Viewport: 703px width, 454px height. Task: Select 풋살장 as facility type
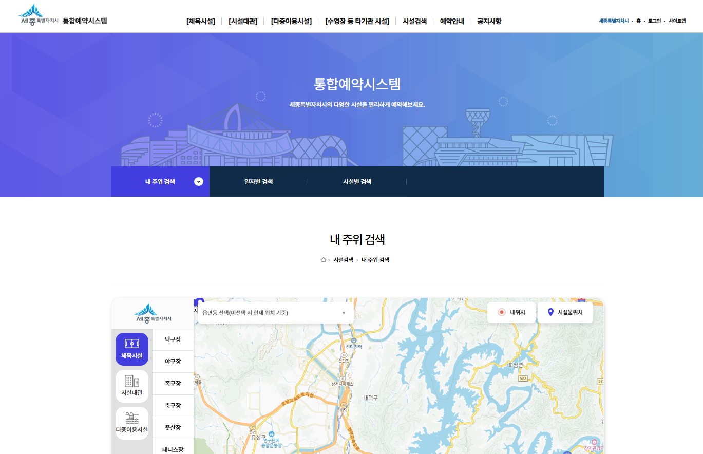173,427
